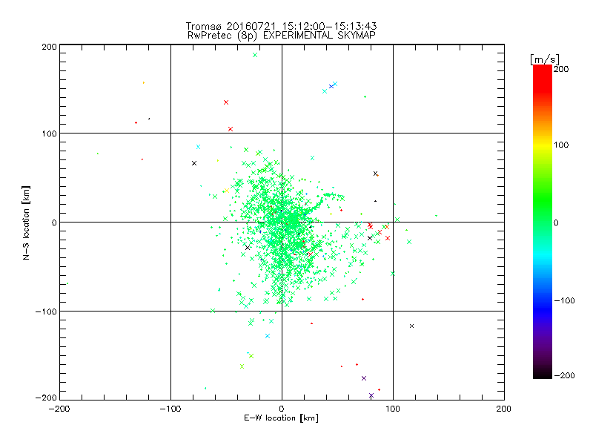593x445 pixels.
Task: Click the '[m/s]' unit label above colorbar
Action: click(x=544, y=59)
